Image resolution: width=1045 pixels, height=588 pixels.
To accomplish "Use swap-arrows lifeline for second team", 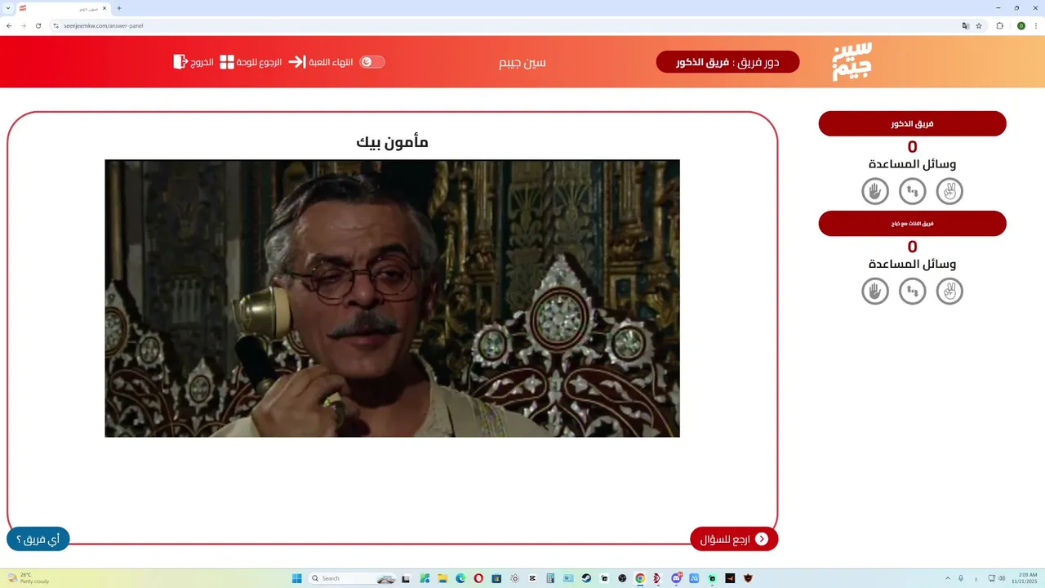I will 913,292.
